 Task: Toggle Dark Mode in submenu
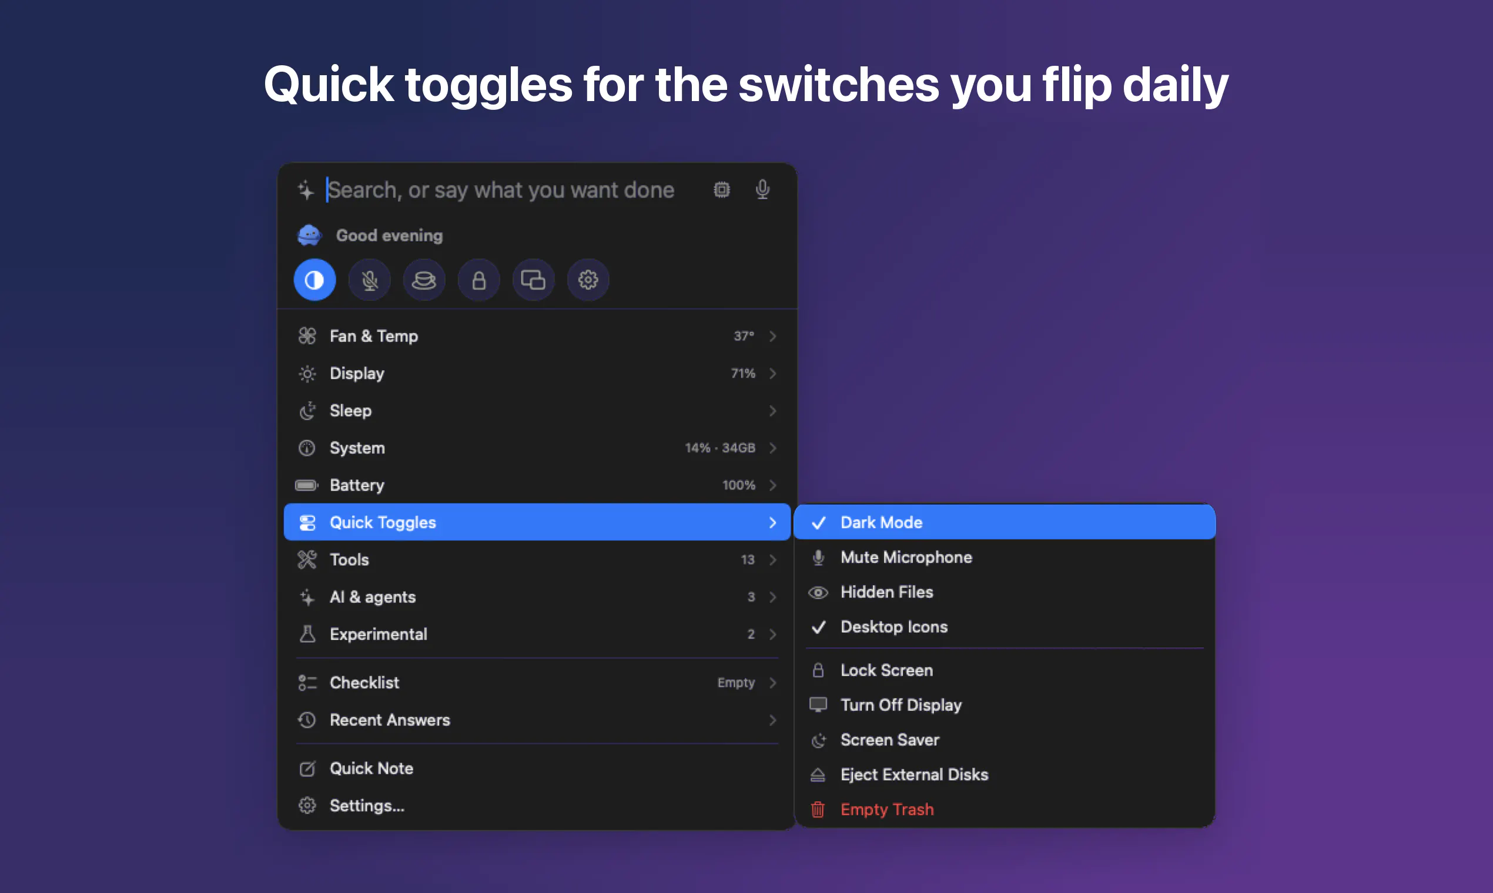(x=1004, y=522)
